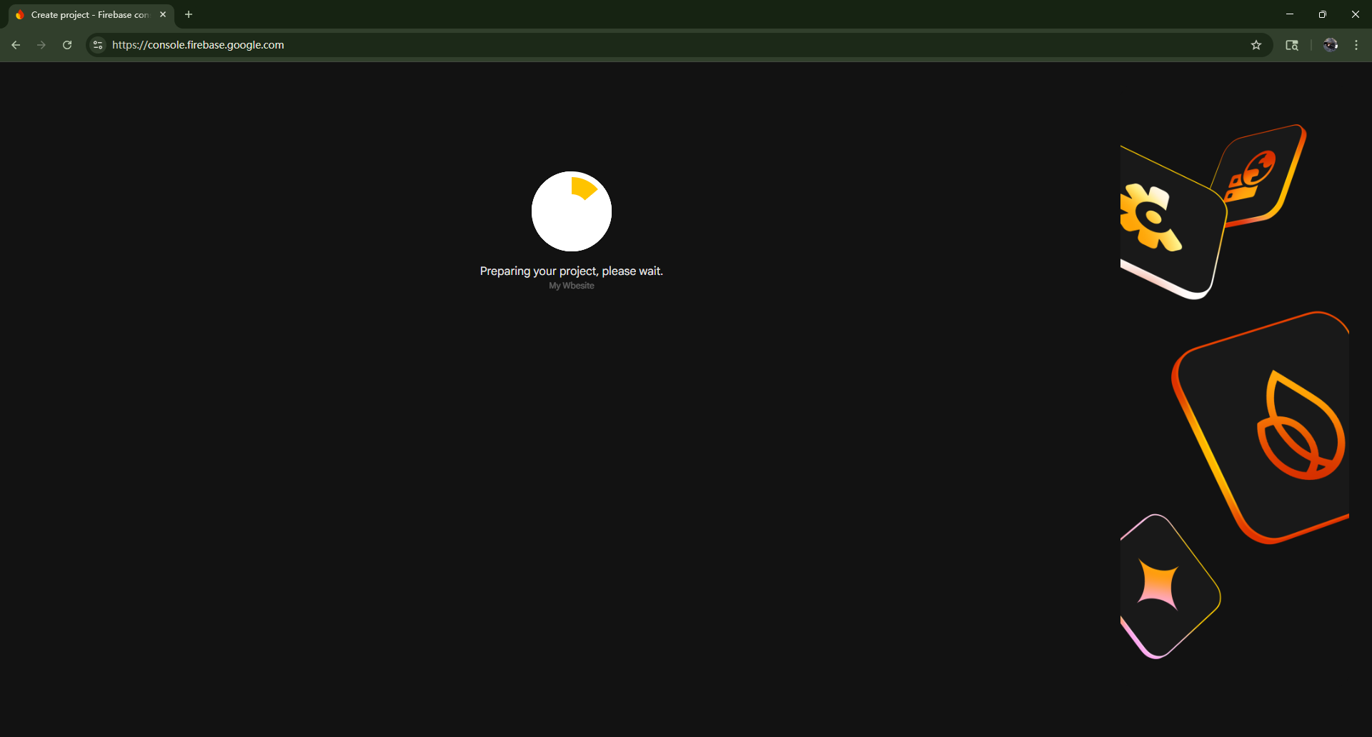The image size is (1372, 737).
Task: Click the circular loading progress indicator
Action: (x=572, y=211)
